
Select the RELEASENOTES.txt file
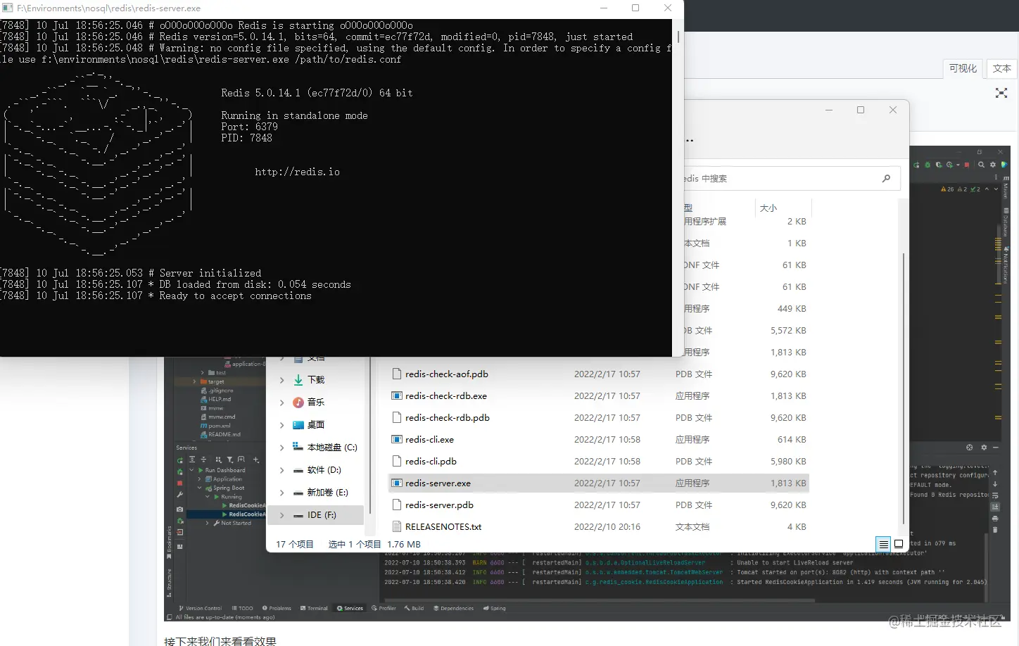pyautogui.click(x=442, y=526)
